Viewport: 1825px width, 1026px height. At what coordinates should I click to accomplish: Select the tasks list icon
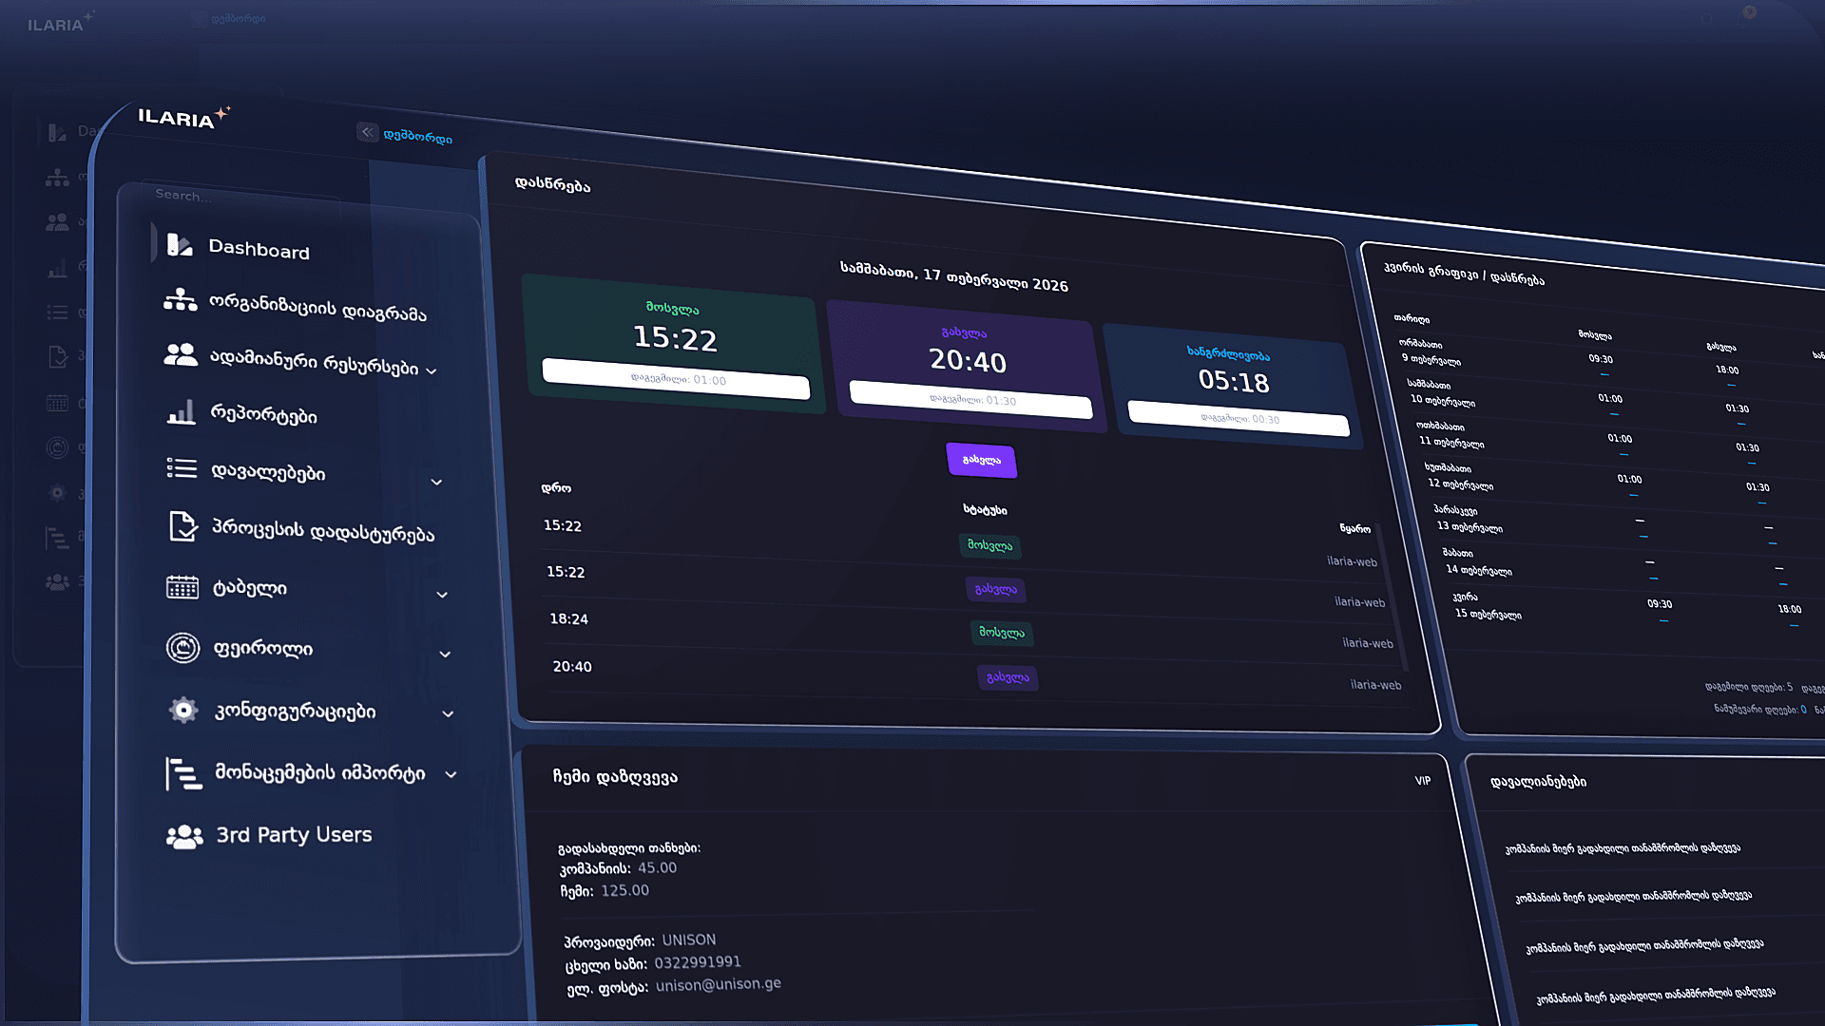coord(182,468)
